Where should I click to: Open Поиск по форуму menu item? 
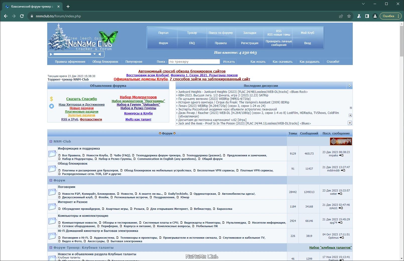point(221,33)
